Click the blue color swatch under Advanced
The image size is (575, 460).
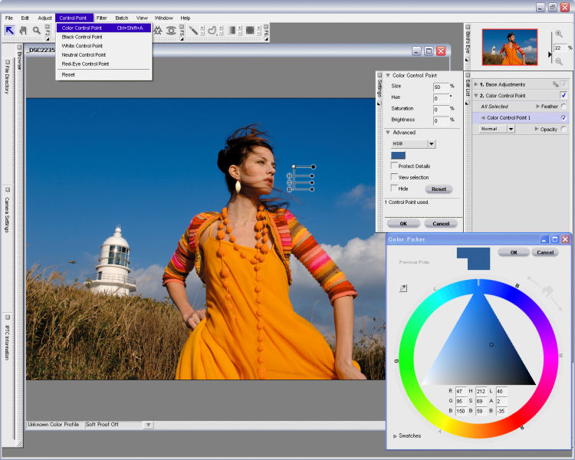coord(398,155)
